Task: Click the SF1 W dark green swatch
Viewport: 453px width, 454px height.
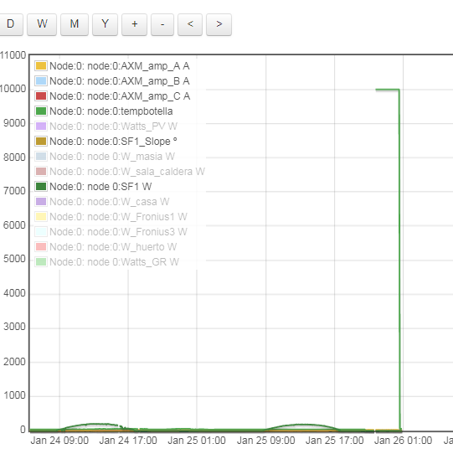Action: click(x=41, y=186)
